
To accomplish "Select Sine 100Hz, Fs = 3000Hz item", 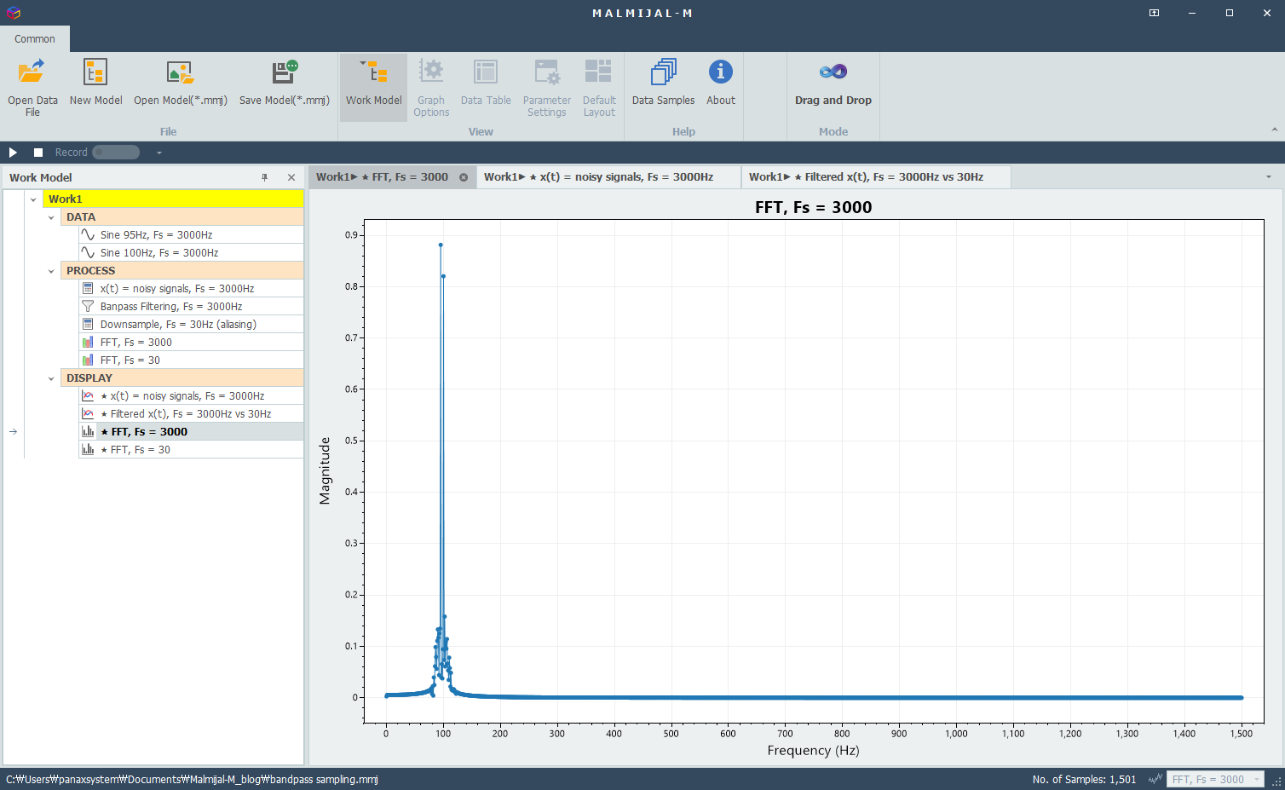I will click(x=191, y=253).
